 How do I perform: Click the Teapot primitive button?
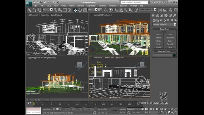[158, 47]
